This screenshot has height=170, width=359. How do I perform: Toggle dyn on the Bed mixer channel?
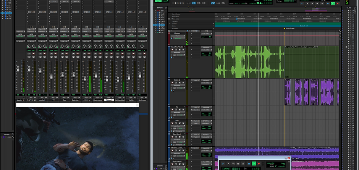tap(65, 97)
